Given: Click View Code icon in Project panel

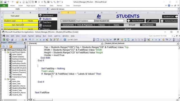Looking at the screenshot, I should pyautogui.click(x=3, y=47).
